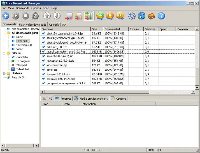Click the yellow Pause all downloads icon
The width and height of the screenshot is (200, 153).
pos(120,16)
